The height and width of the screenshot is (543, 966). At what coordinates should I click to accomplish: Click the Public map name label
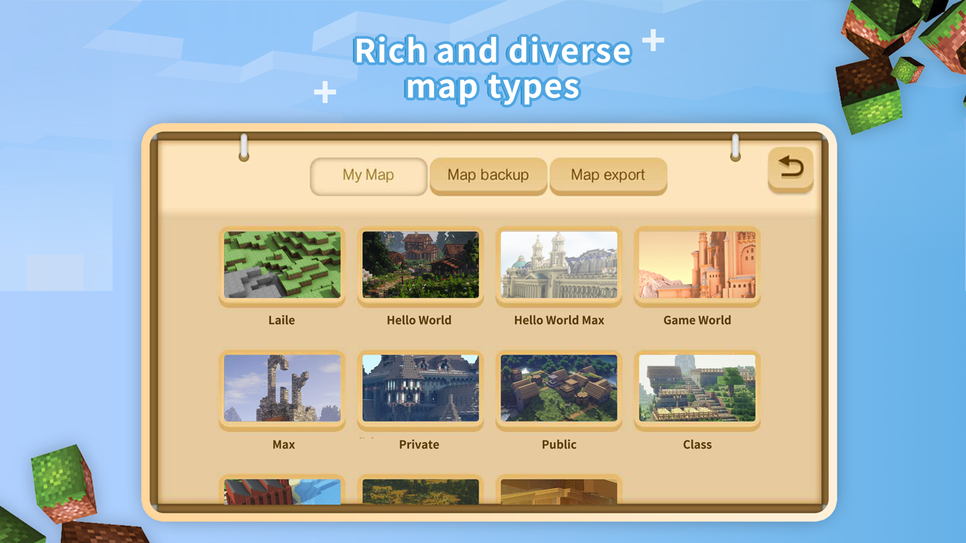pyautogui.click(x=559, y=444)
